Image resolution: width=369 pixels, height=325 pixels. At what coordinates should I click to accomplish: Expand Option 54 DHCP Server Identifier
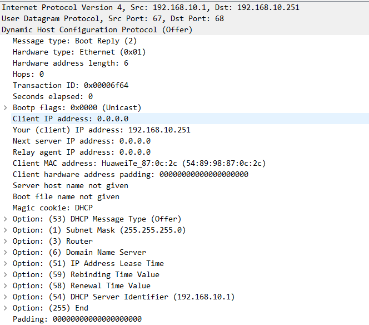coord(6,297)
